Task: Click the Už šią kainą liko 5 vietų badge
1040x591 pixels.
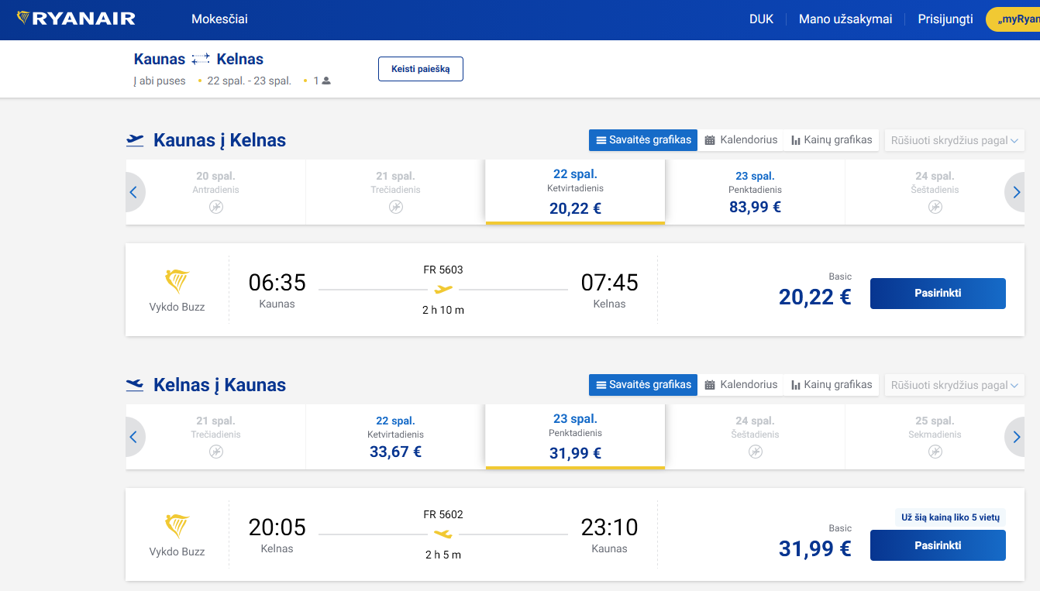Action: click(x=950, y=517)
